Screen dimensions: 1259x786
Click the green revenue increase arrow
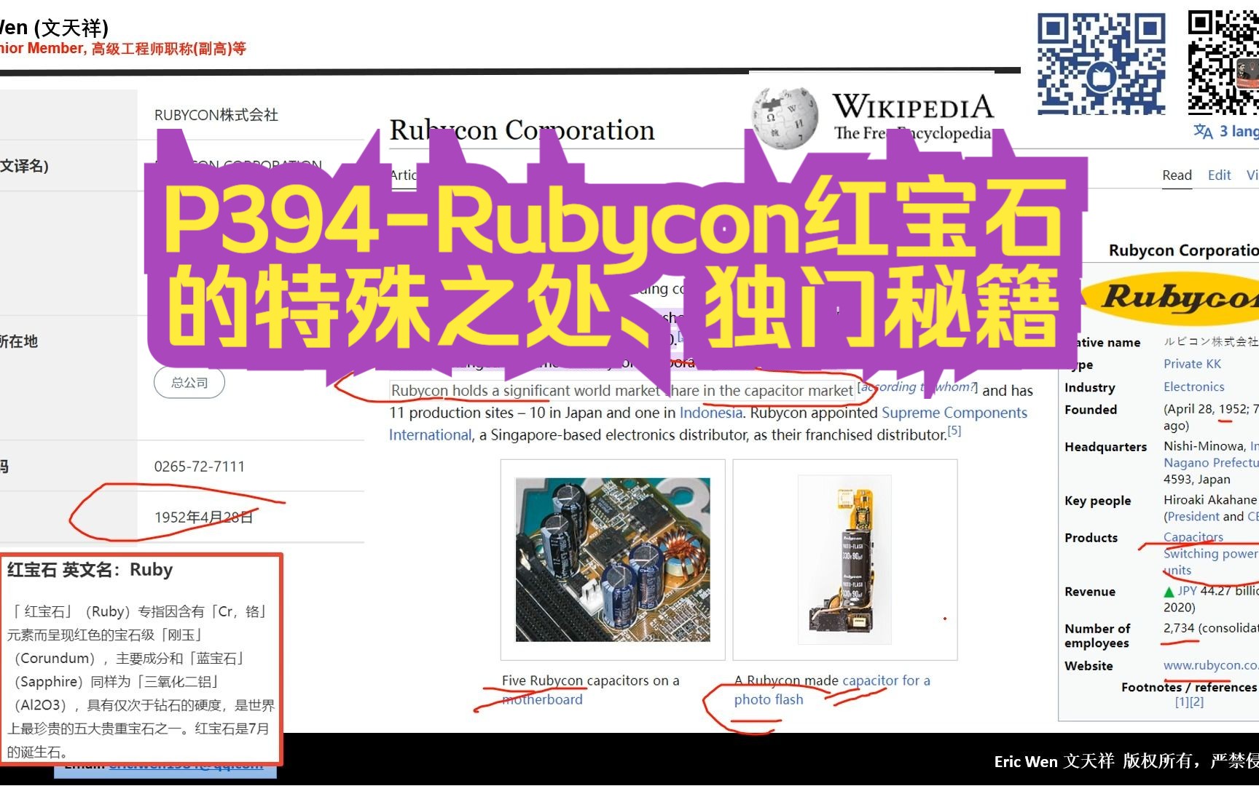(x=1169, y=592)
